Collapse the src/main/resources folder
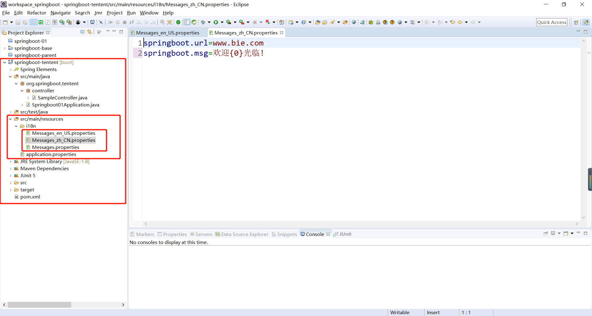592x316 pixels. coord(10,119)
